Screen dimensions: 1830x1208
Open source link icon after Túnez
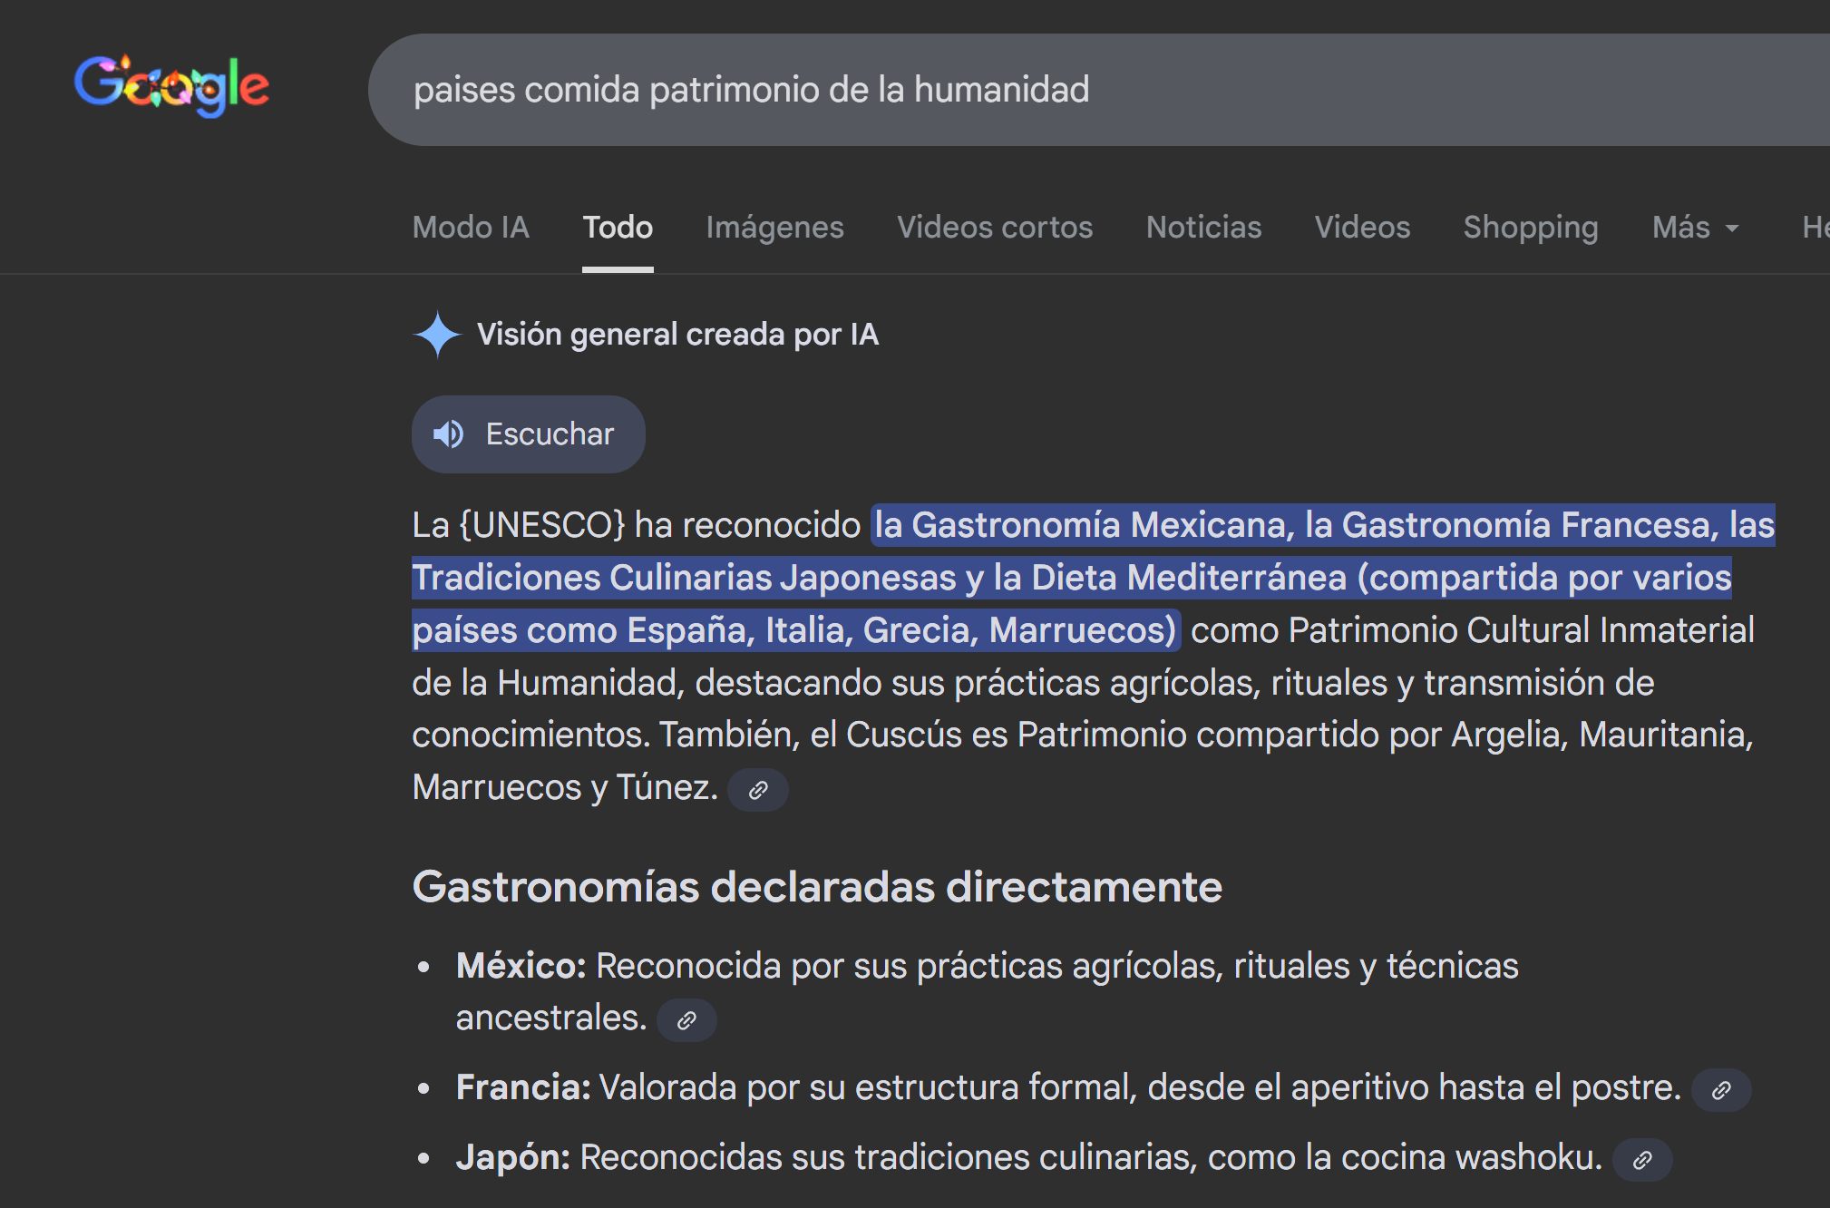758,790
